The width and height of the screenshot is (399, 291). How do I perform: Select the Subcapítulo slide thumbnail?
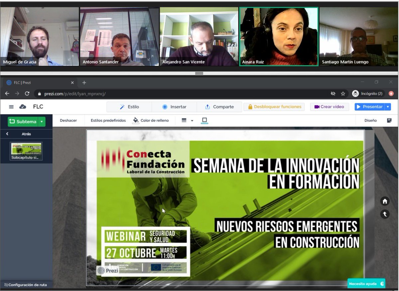point(26,151)
